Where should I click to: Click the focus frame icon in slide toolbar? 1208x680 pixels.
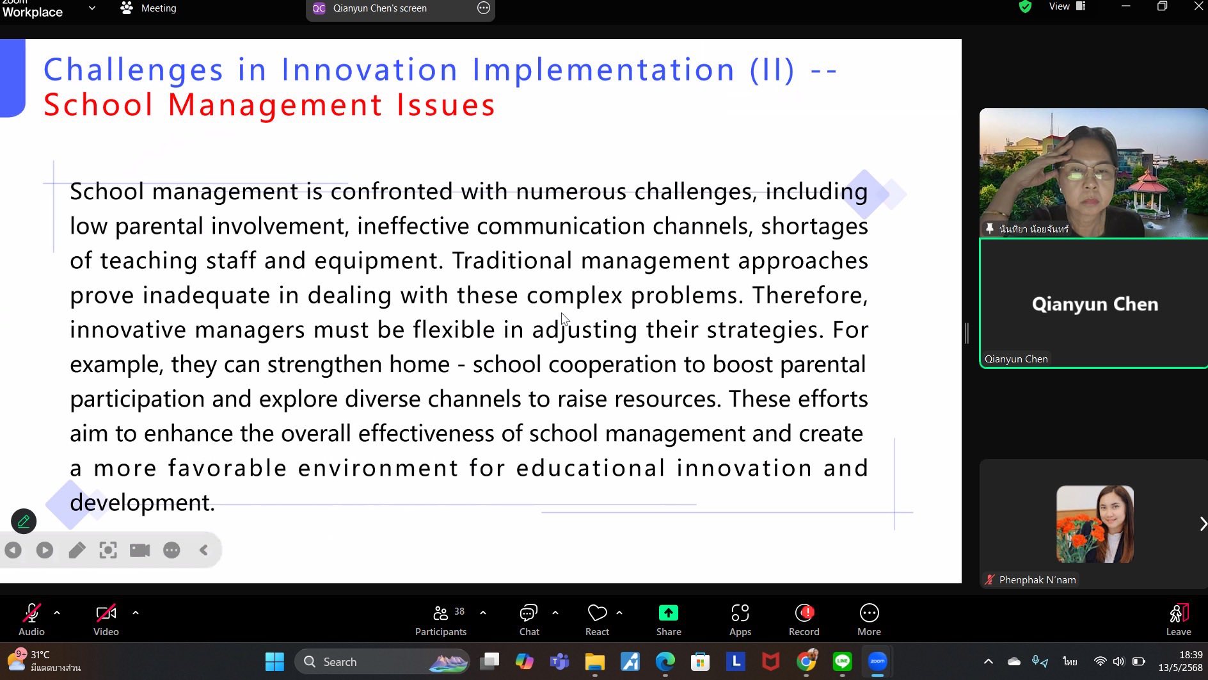coord(108,550)
